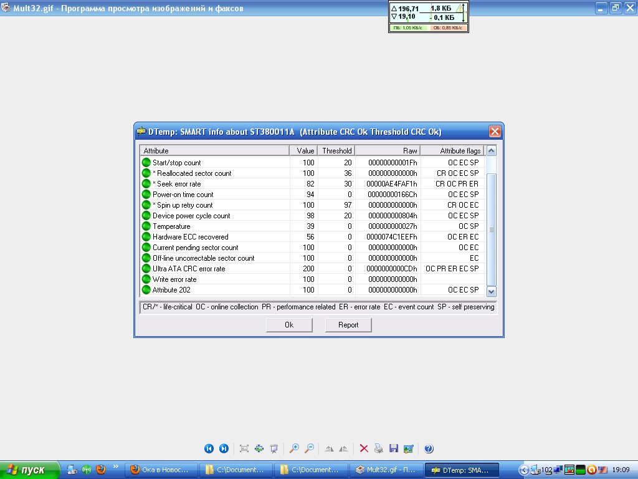The width and height of the screenshot is (638, 479).
Task: Print the image using printer icon
Action: pos(378,448)
